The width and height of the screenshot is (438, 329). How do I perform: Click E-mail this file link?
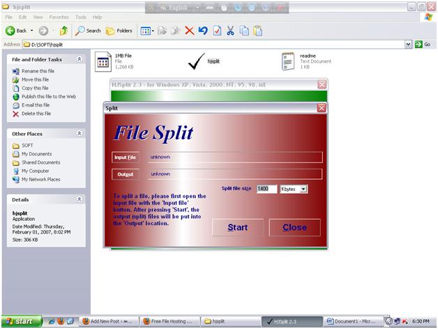(x=36, y=105)
